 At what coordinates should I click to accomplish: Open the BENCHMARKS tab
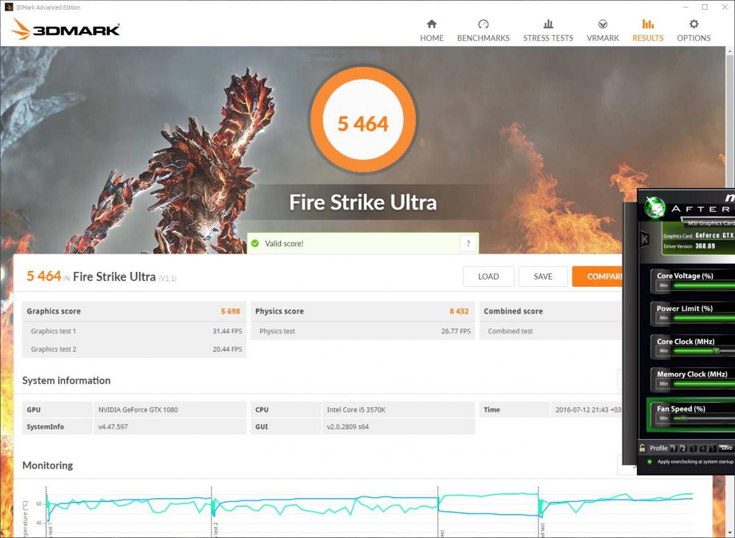[483, 31]
